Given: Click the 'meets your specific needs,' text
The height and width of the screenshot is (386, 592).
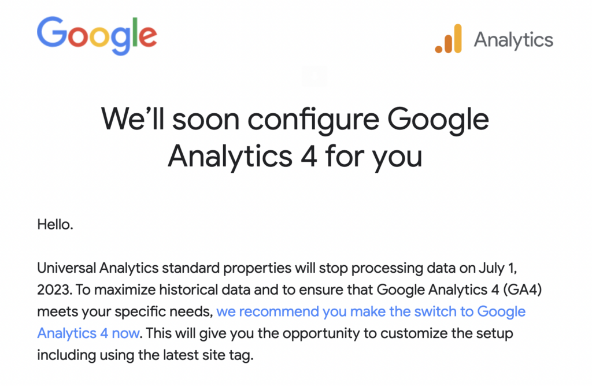Looking at the screenshot, I should tap(125, 311).
